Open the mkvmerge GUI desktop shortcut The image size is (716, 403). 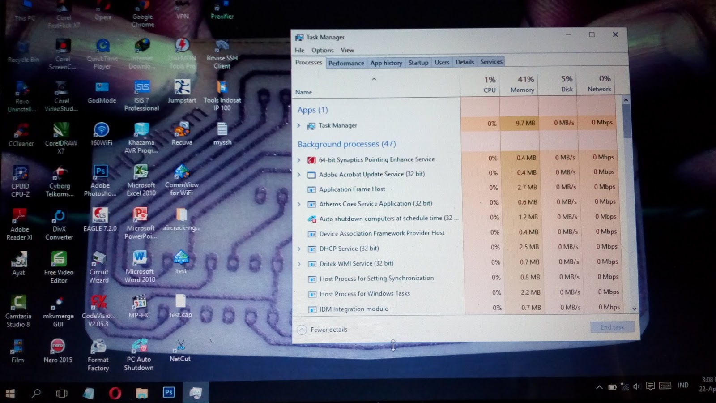58,311
